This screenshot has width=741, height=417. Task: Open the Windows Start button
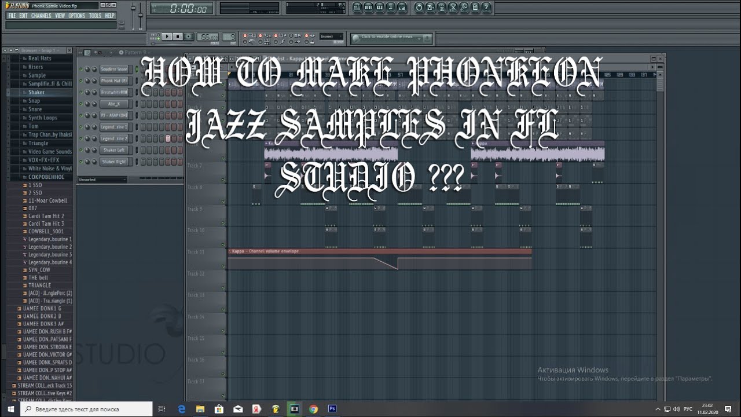[10, 409]
